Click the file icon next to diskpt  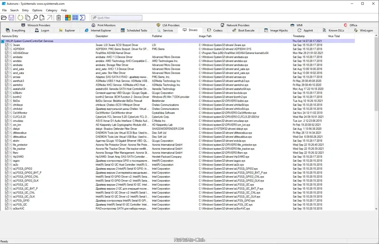click(x=10, y=129)
